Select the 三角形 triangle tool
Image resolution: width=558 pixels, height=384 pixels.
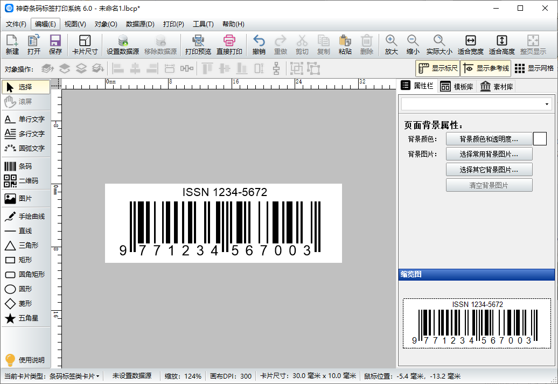(x=25, y=245)
